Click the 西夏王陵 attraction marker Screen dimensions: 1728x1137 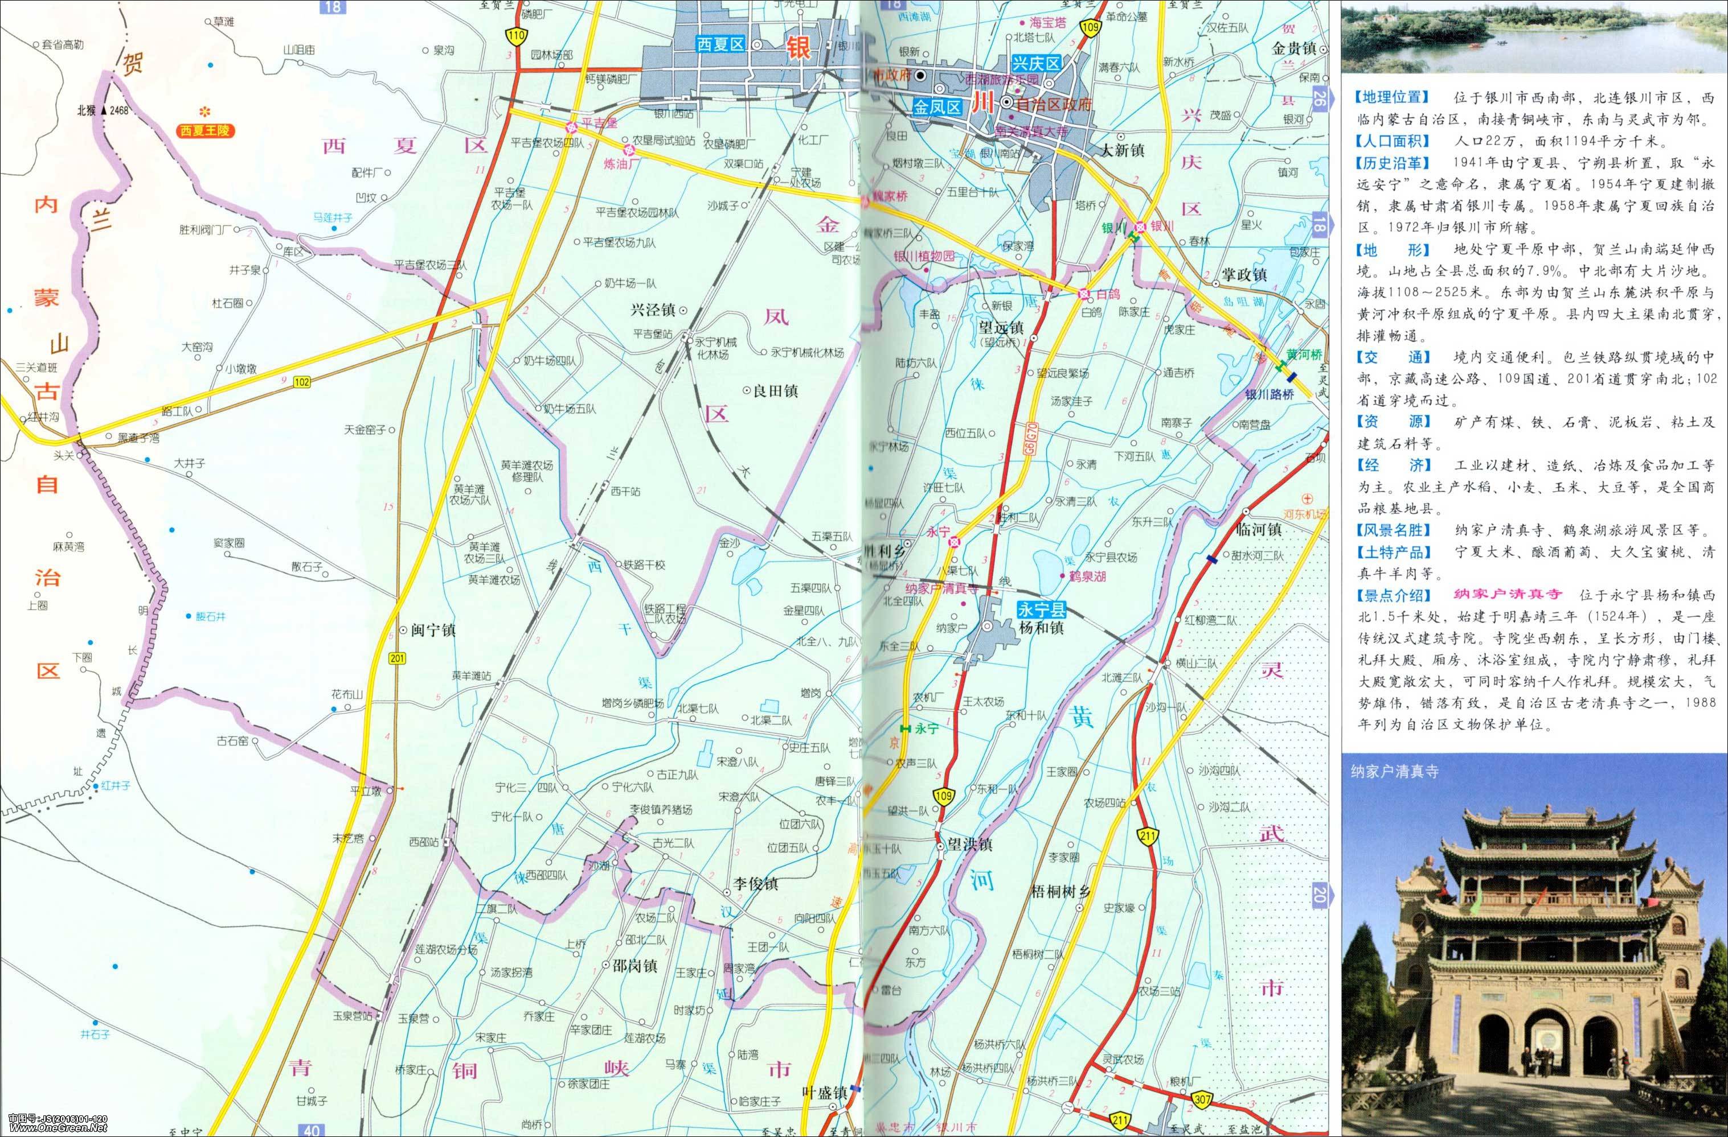point(206,111)
